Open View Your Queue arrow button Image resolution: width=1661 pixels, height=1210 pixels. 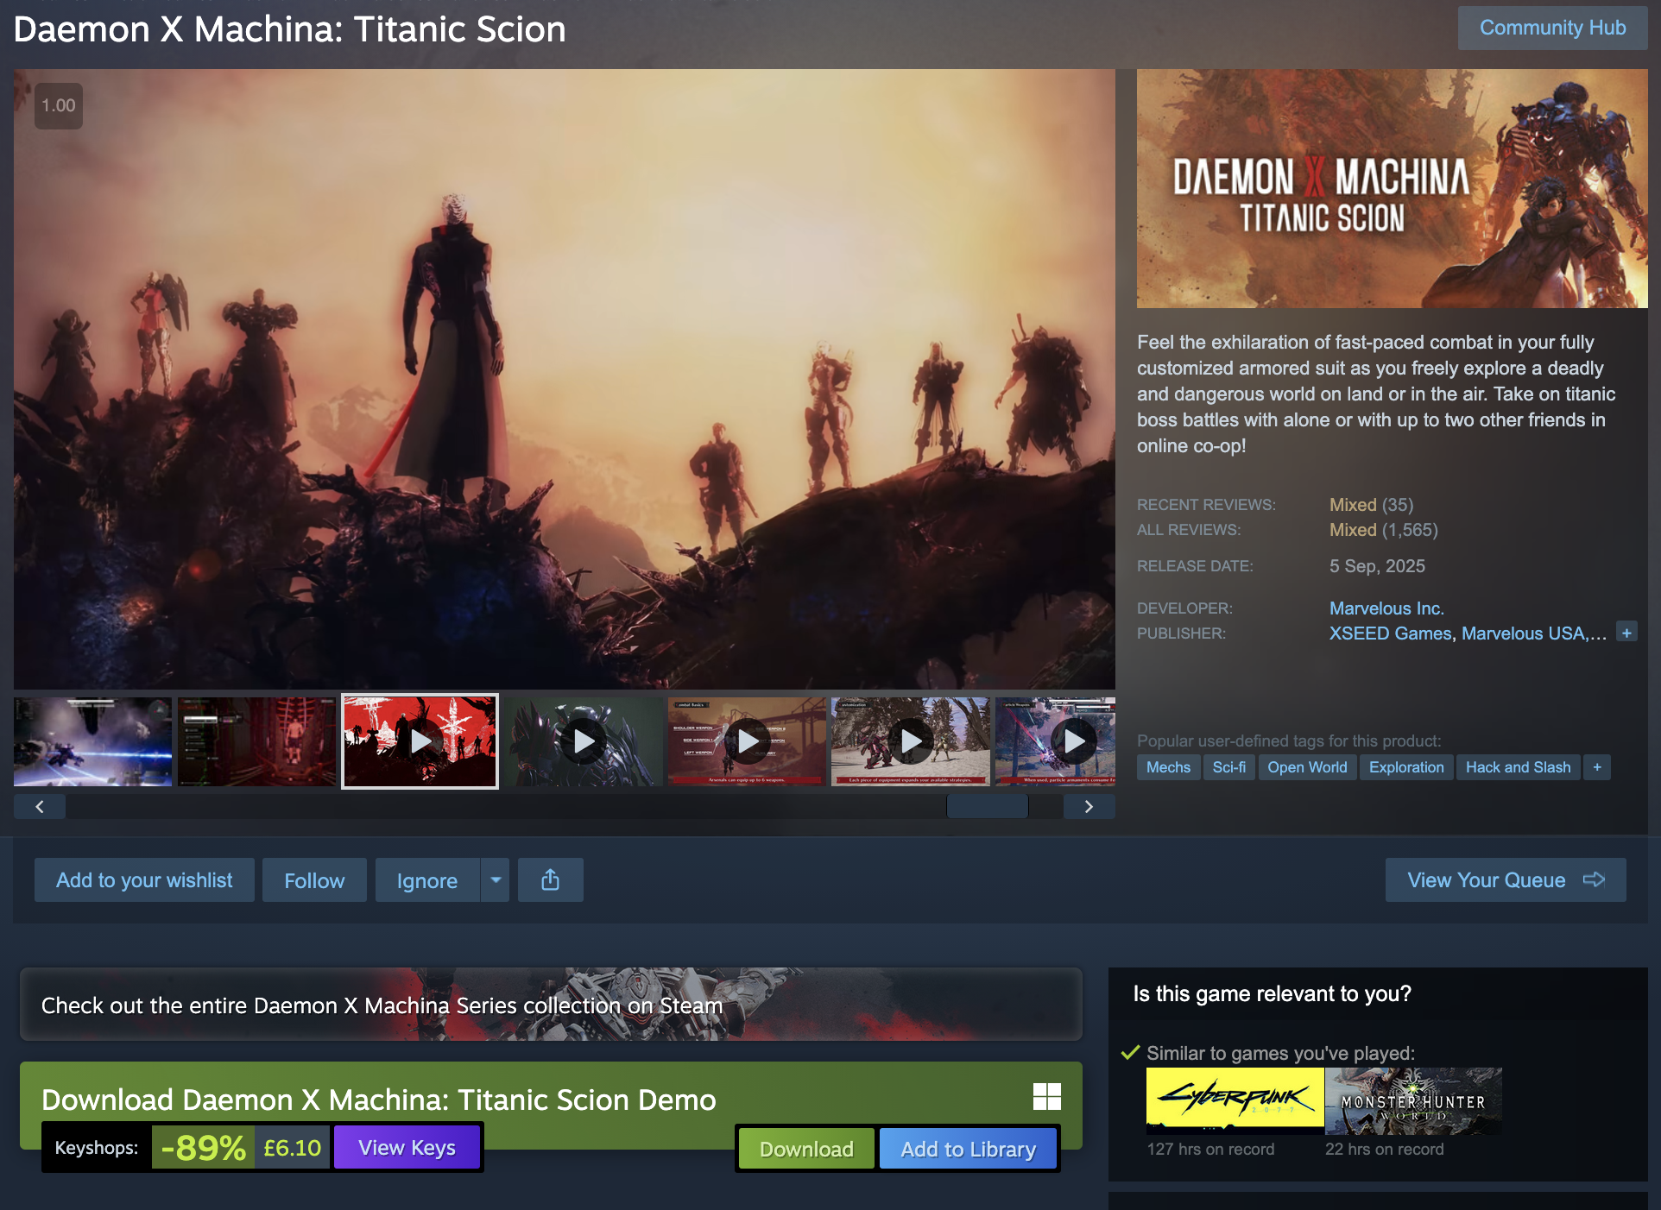click(x=1505, y=880)
